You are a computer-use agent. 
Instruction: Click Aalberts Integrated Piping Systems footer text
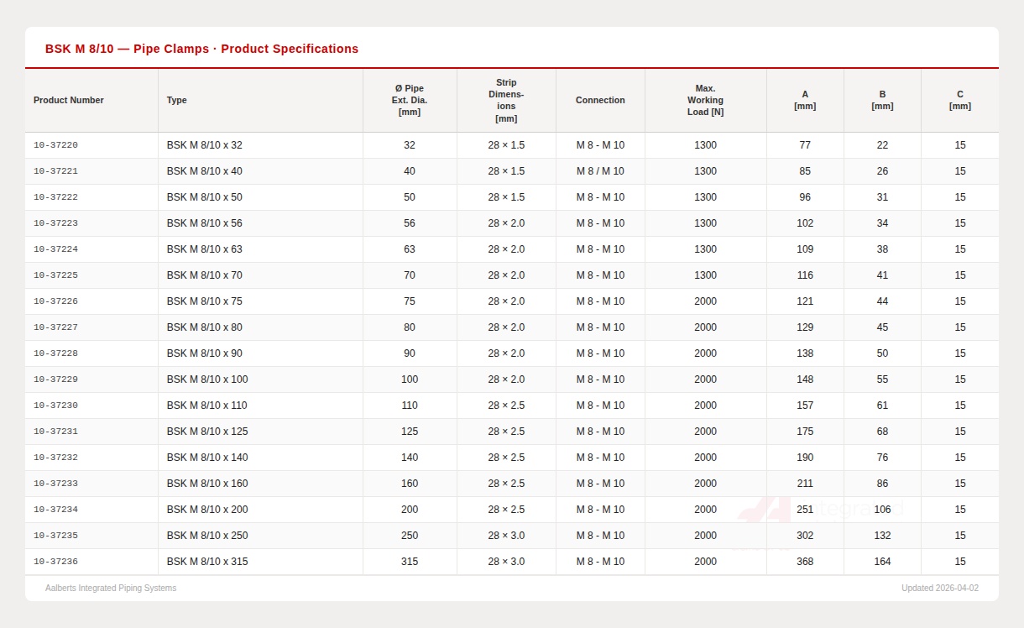(111, 588)
